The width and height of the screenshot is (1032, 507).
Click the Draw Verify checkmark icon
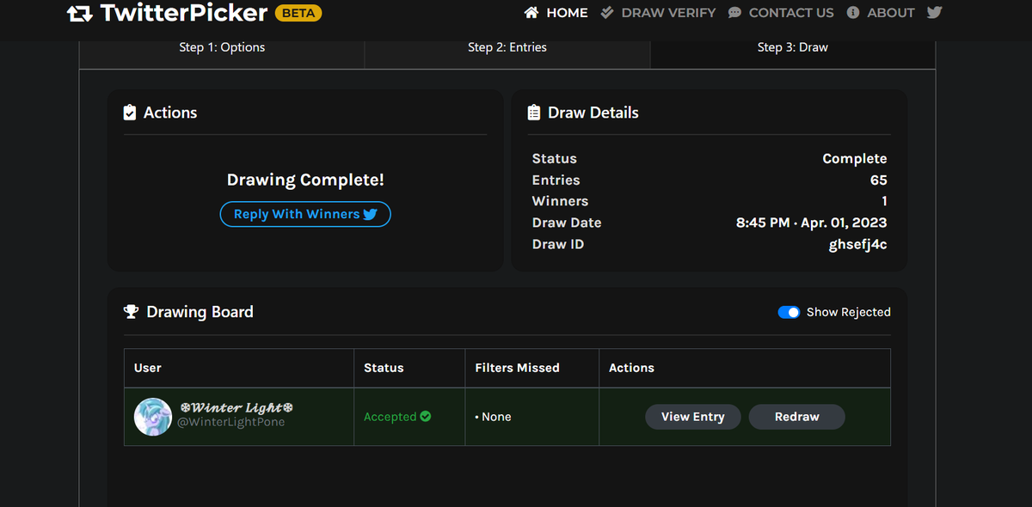point(607,13)
